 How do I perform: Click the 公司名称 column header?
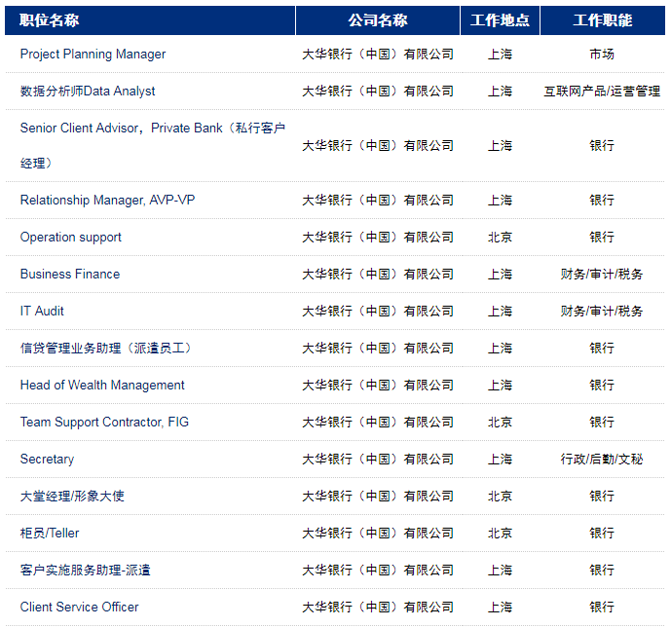(x=378, y=20)
